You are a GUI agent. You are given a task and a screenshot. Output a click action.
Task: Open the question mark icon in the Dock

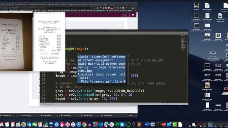pyautogui.click(x=134, y=124)
